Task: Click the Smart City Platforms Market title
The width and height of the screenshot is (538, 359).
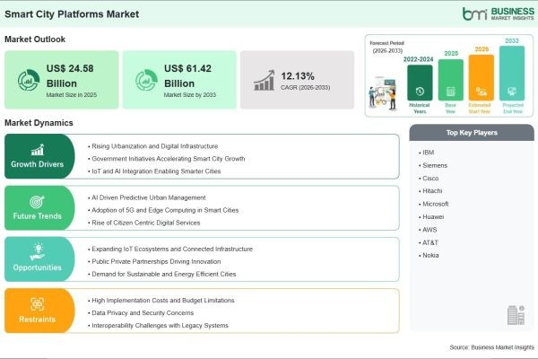Action: (x=72, y=14)
